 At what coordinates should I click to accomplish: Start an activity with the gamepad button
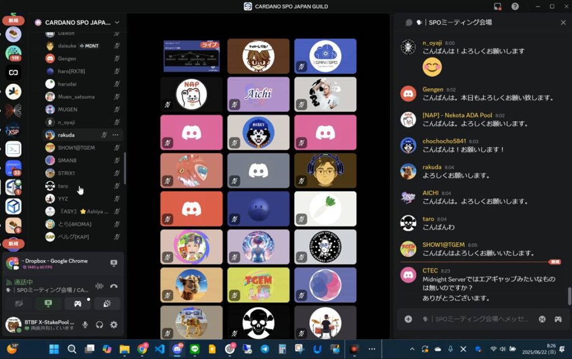pos(78,304)
